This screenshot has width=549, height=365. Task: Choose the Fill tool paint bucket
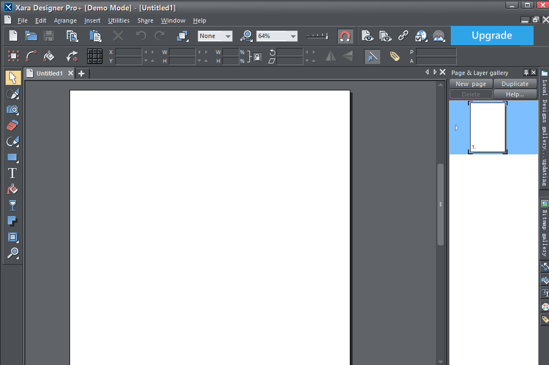click(x=12, y=189)
